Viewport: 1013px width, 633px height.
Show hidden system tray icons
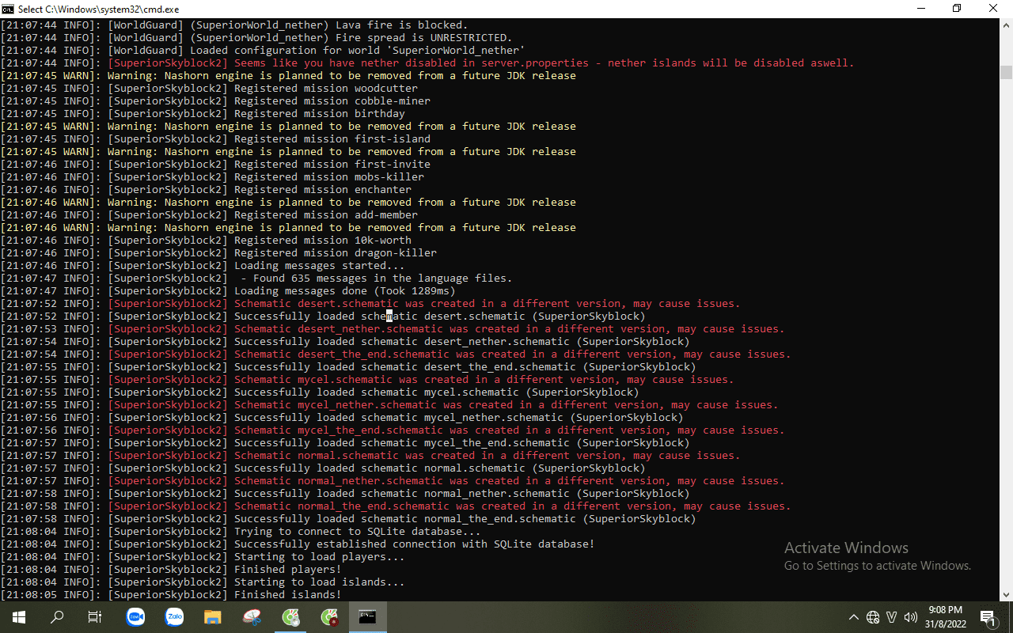click(x=853, y=617)
